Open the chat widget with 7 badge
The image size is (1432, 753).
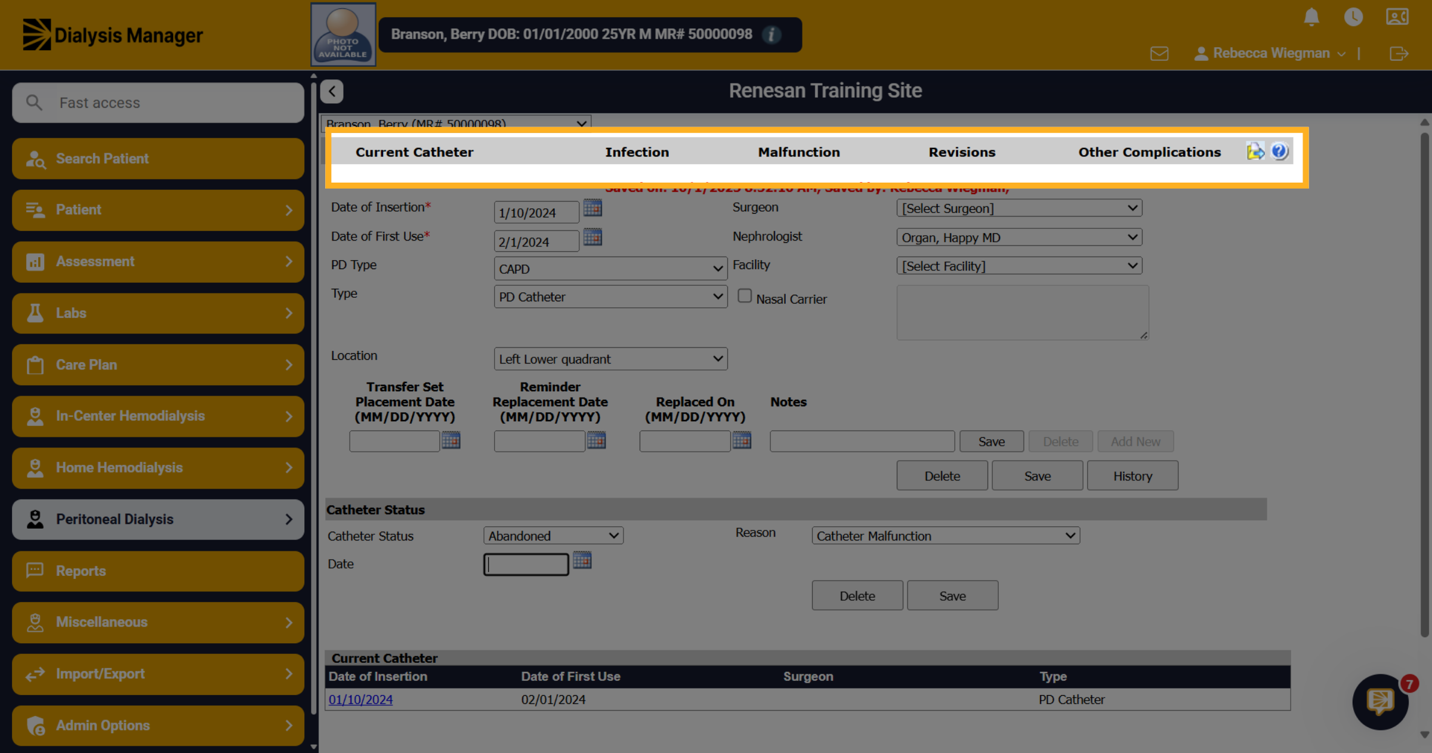pos(1381,702)
